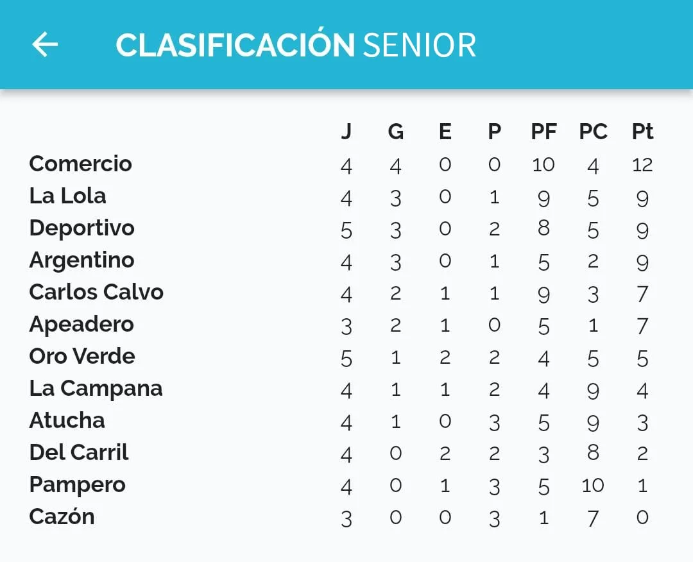
Task: Select Cazón at the table bottom
Action: [x=62, y=516]
